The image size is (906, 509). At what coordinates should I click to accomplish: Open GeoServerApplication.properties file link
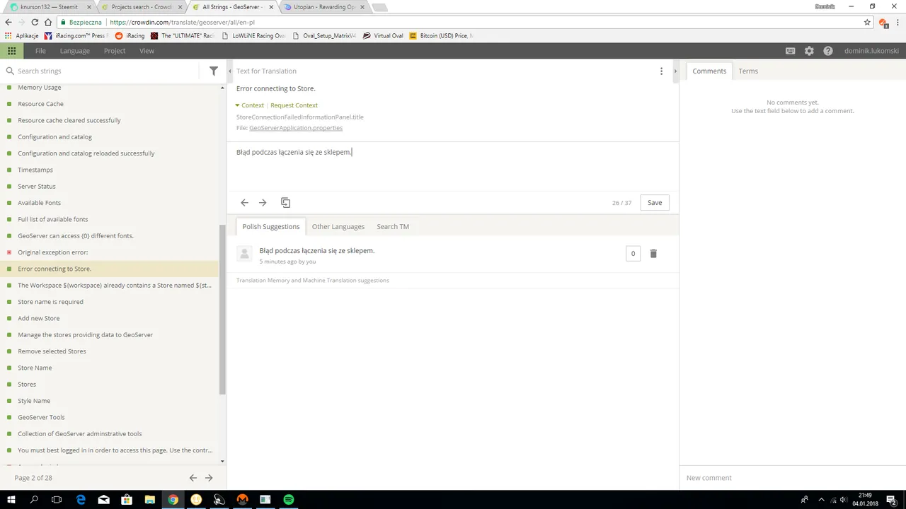[x=296, y=128]
